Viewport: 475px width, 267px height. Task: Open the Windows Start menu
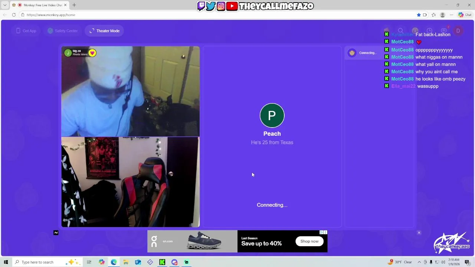pos(6,262)
